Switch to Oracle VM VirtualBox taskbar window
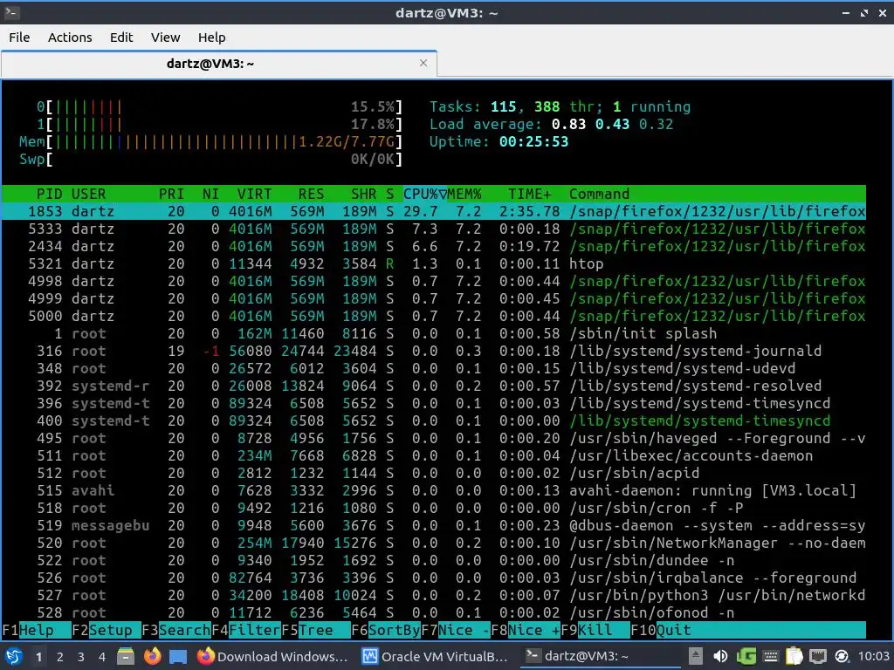Viewport: 894px width, 670px height. pyautogui.click(x=436, y=657)
